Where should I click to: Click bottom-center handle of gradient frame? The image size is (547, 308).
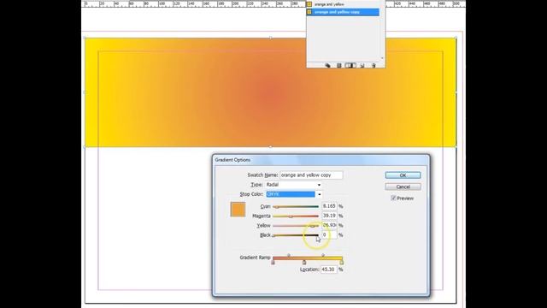pyautogui.click(x=270, y=147)
